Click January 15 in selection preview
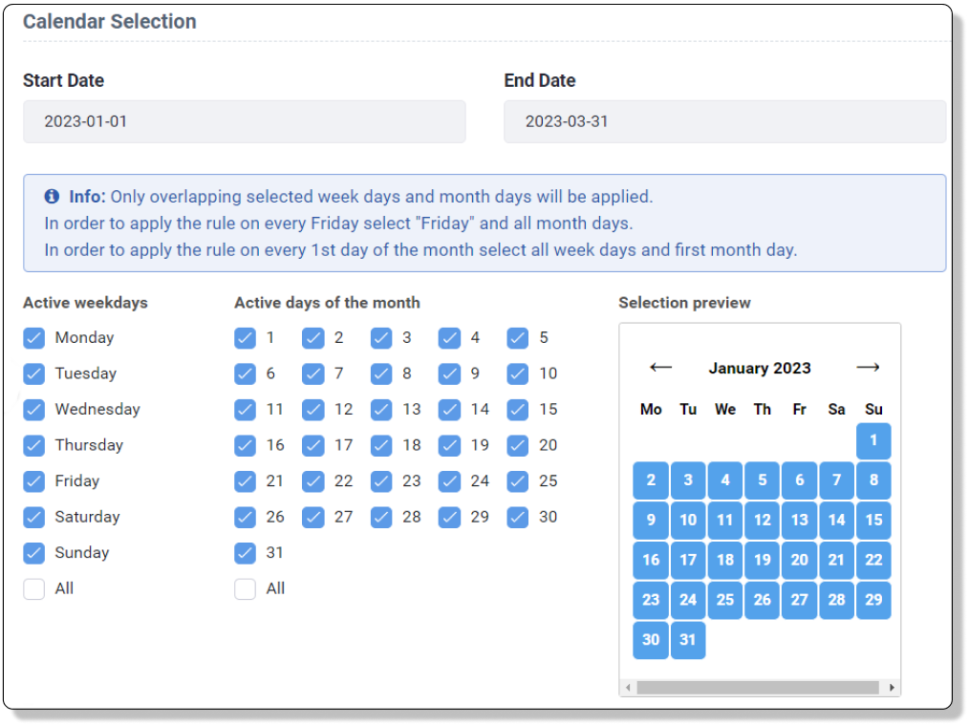The height and width of the screenshot is (725, 969). [x=873, y=520]
